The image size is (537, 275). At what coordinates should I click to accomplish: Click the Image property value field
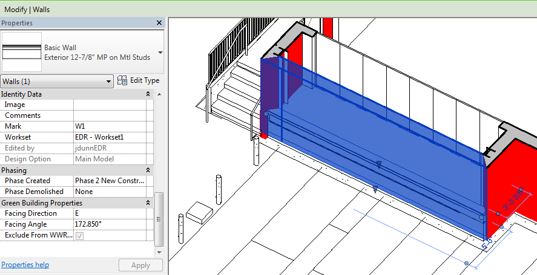tap(110, 105)
